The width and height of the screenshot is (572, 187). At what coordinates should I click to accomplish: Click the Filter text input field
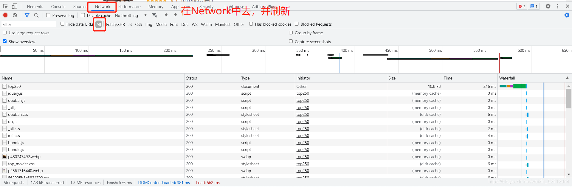click(28, 24)
